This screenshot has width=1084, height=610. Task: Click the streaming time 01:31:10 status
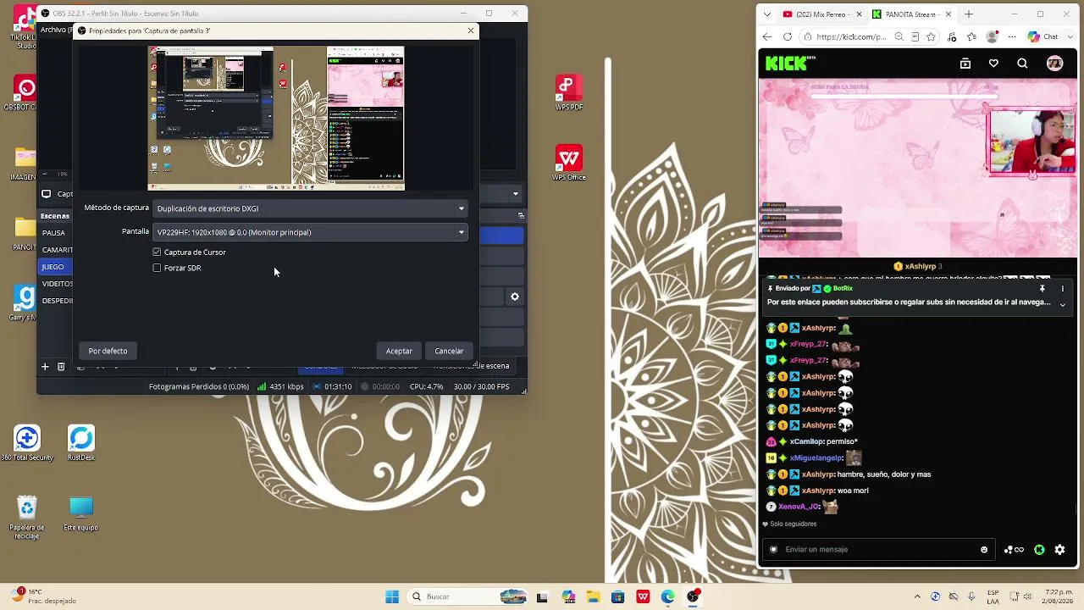pyautogui.click(x=331, y=386)
